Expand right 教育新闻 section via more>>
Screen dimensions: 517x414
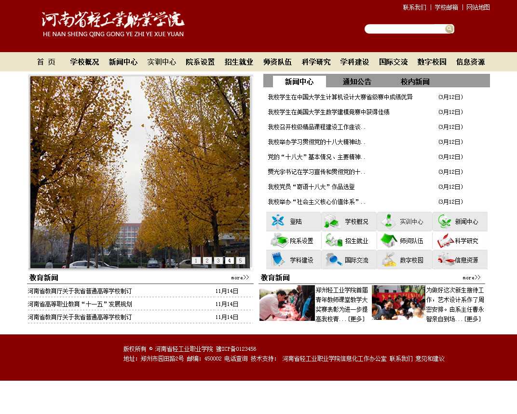click(x=471, y=277)
